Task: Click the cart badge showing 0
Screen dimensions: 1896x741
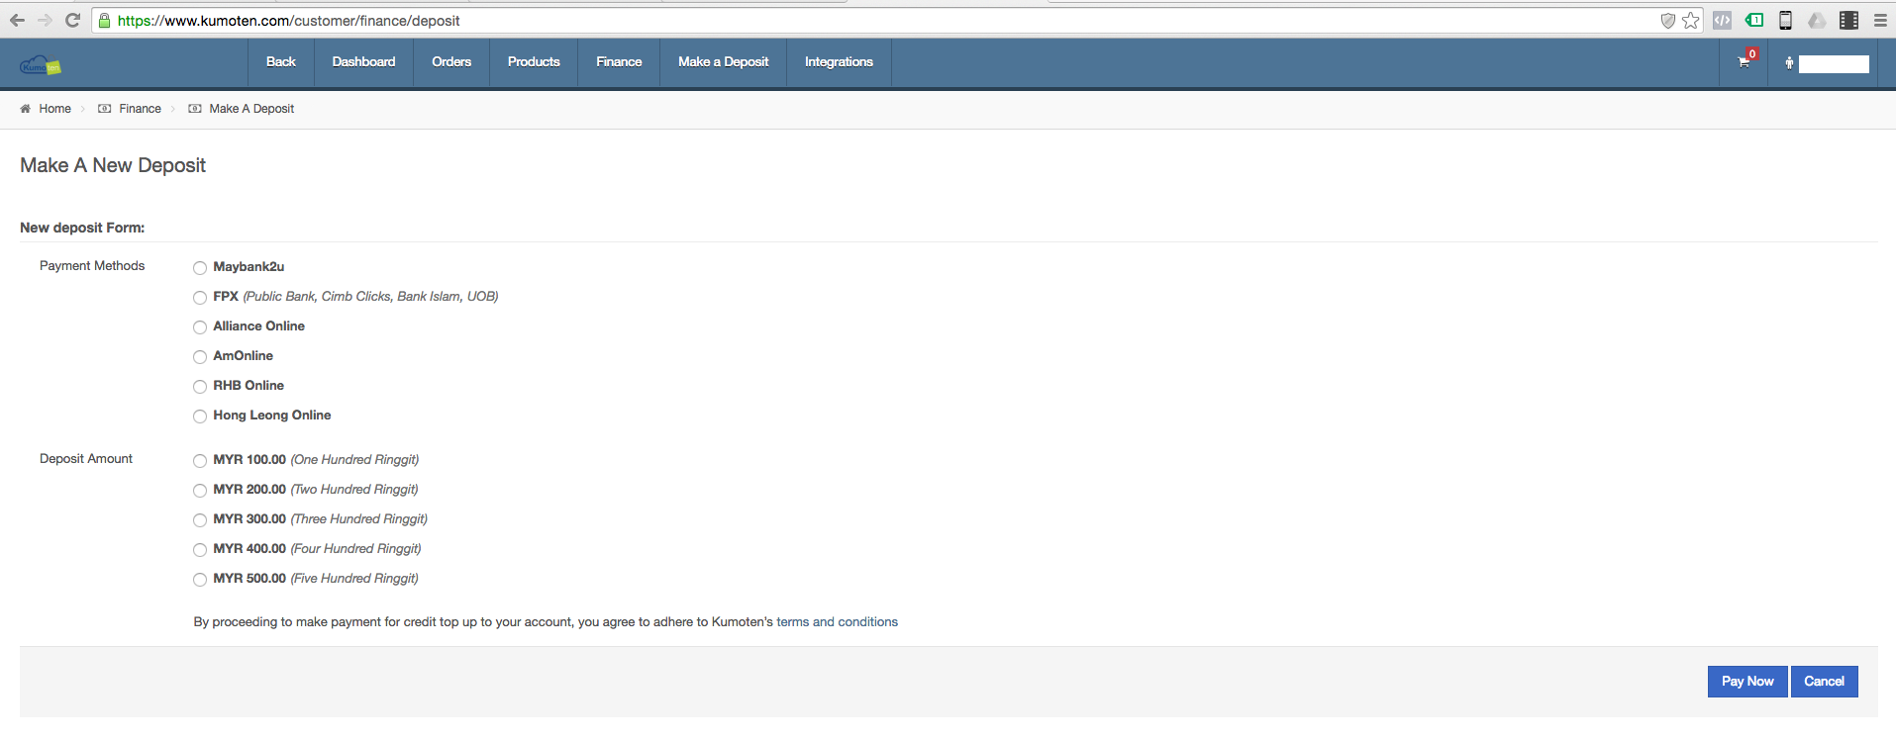Action: point(1752,54)
